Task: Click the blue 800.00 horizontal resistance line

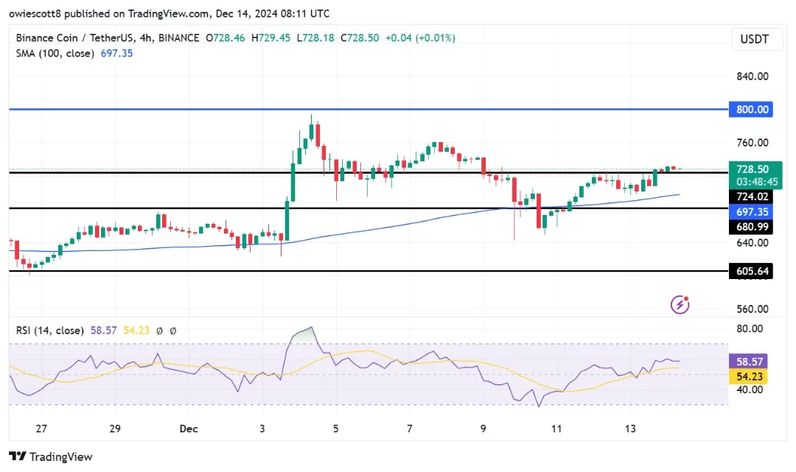Action: tap(369, 109)
